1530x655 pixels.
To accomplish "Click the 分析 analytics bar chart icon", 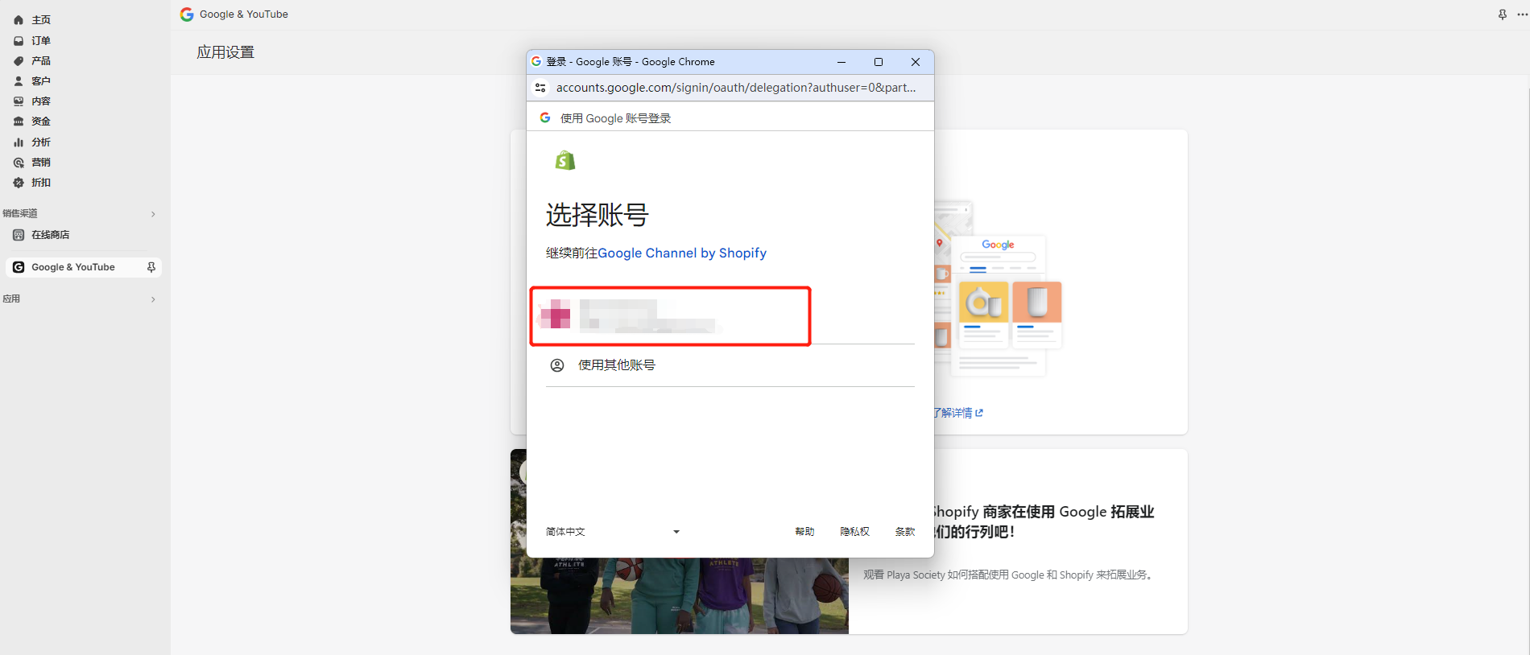I will click(19, 142).
